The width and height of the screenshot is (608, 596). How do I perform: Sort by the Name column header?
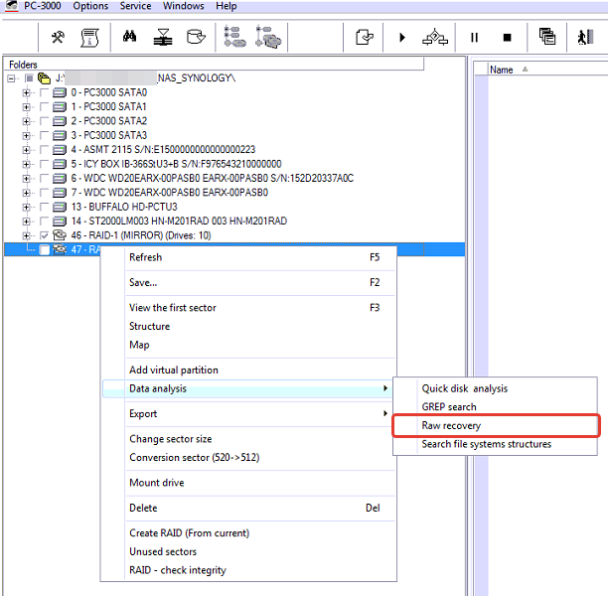(x=547, y=70)
